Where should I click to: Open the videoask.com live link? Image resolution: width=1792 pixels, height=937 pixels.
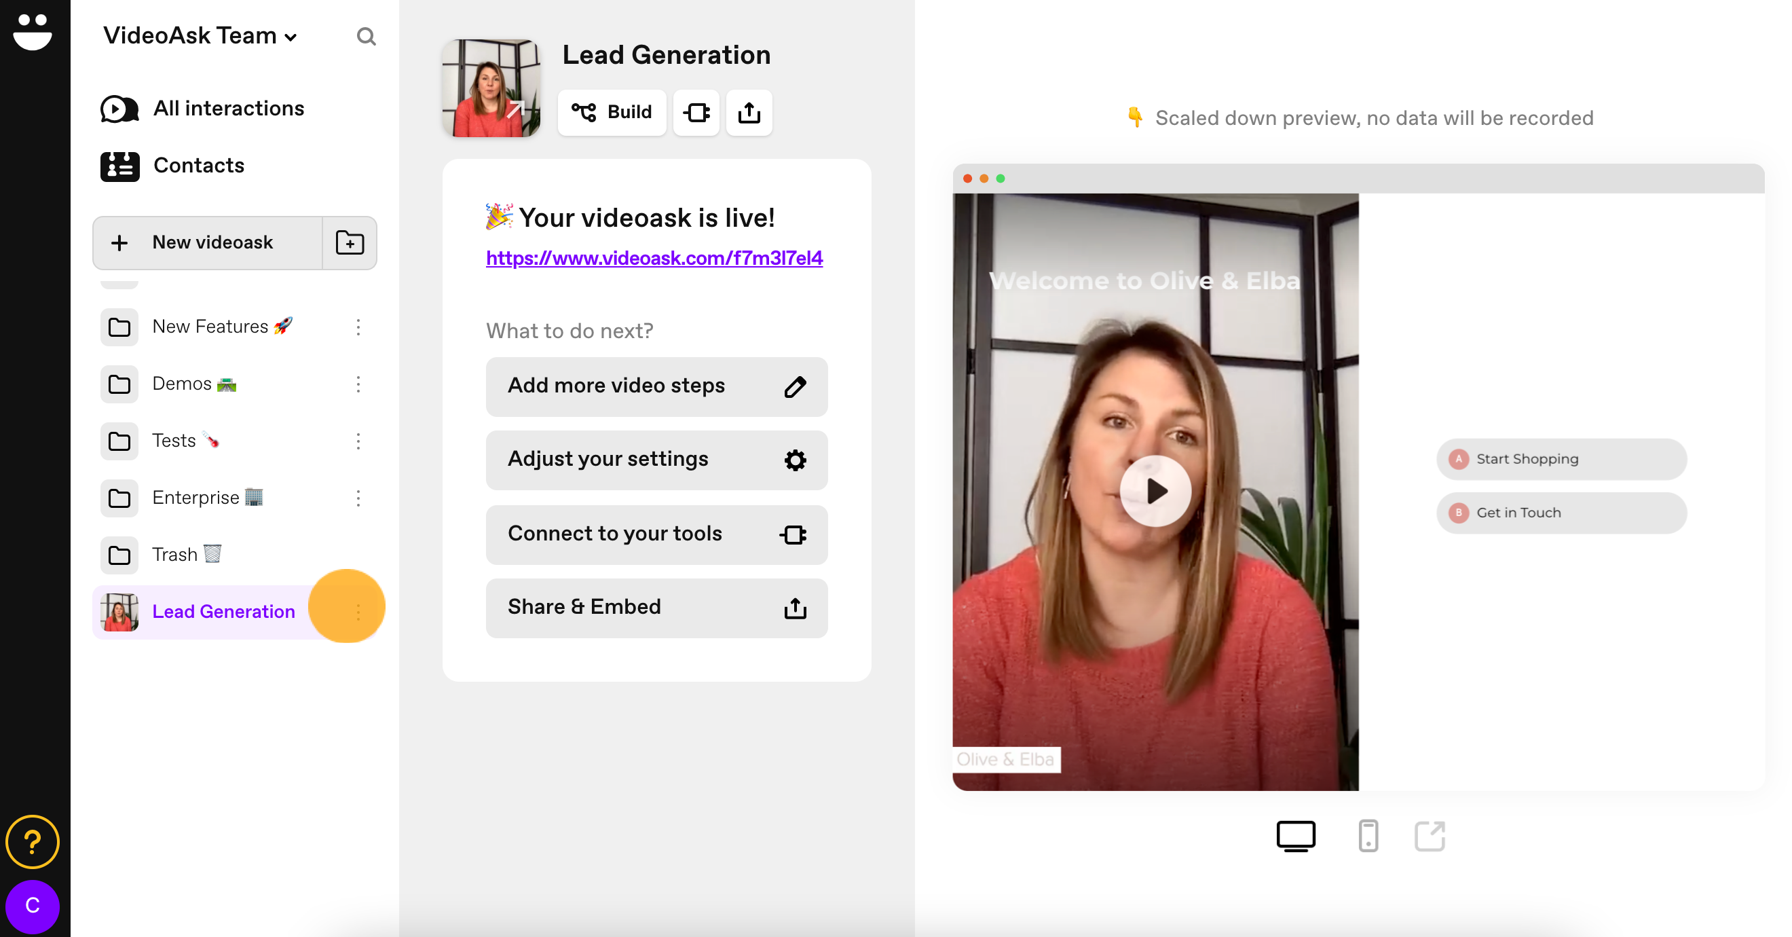click(x=654, y=258)
